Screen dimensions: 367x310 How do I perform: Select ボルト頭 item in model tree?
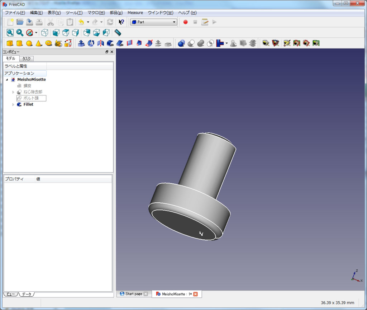pos(31,98)
